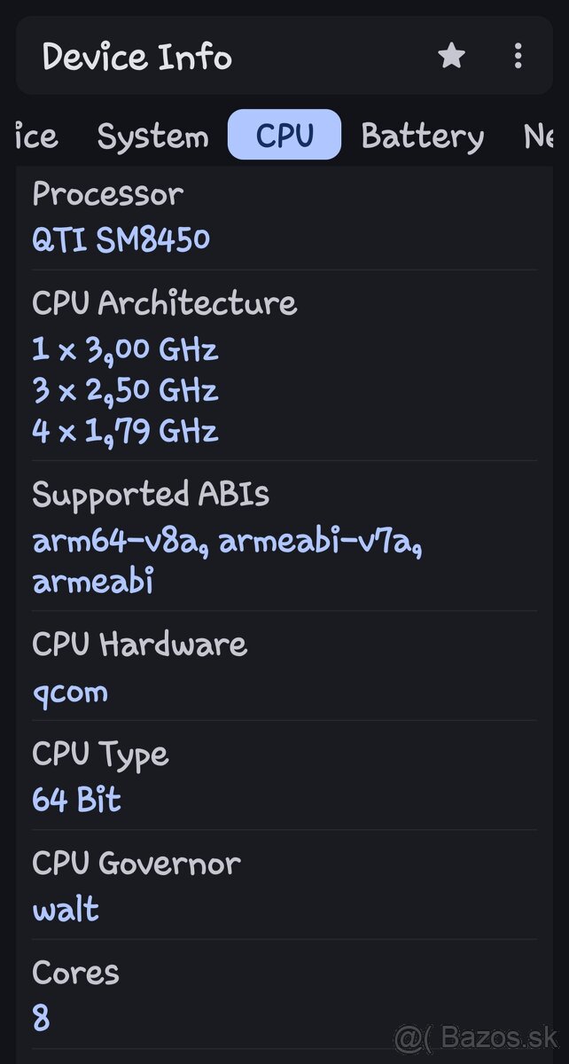Tap the 3 x 2,50 GHz line
569x1064 pixels.
125,390
